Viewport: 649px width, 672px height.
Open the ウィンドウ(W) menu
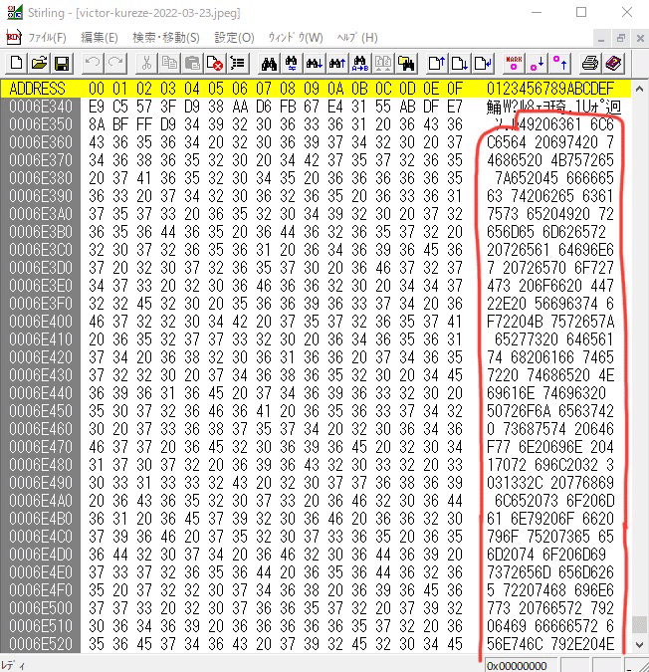[x=296, y=38]
